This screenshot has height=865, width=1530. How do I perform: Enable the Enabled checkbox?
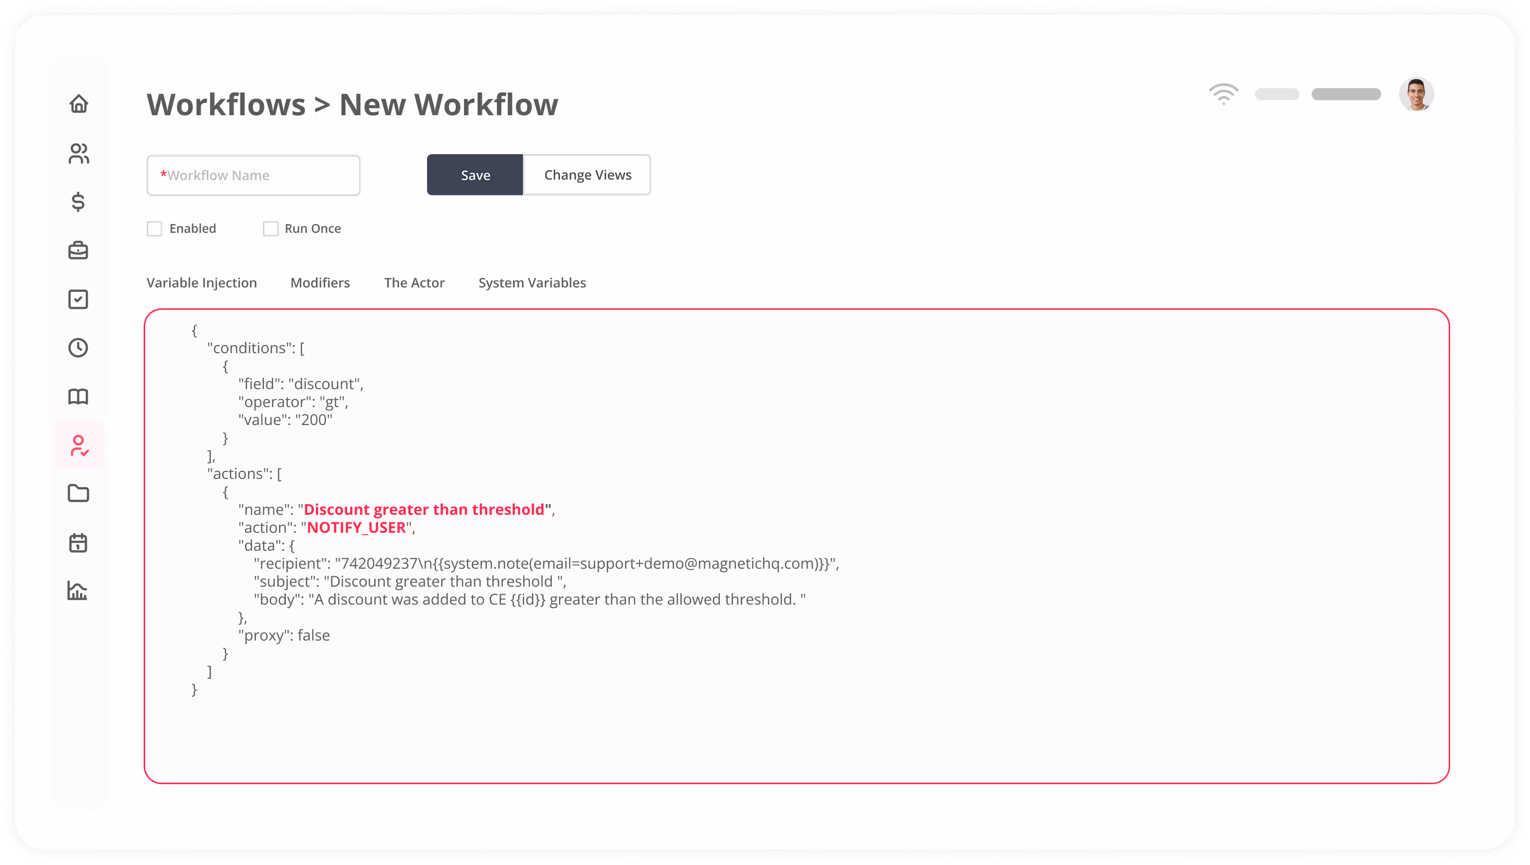point(155,229)
